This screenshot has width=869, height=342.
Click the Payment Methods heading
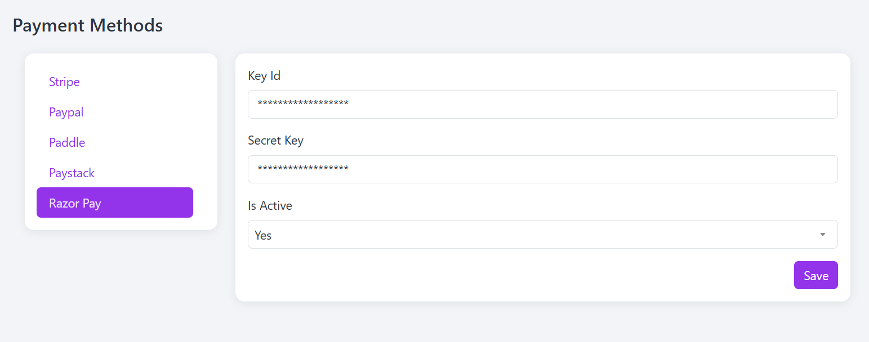88,25
